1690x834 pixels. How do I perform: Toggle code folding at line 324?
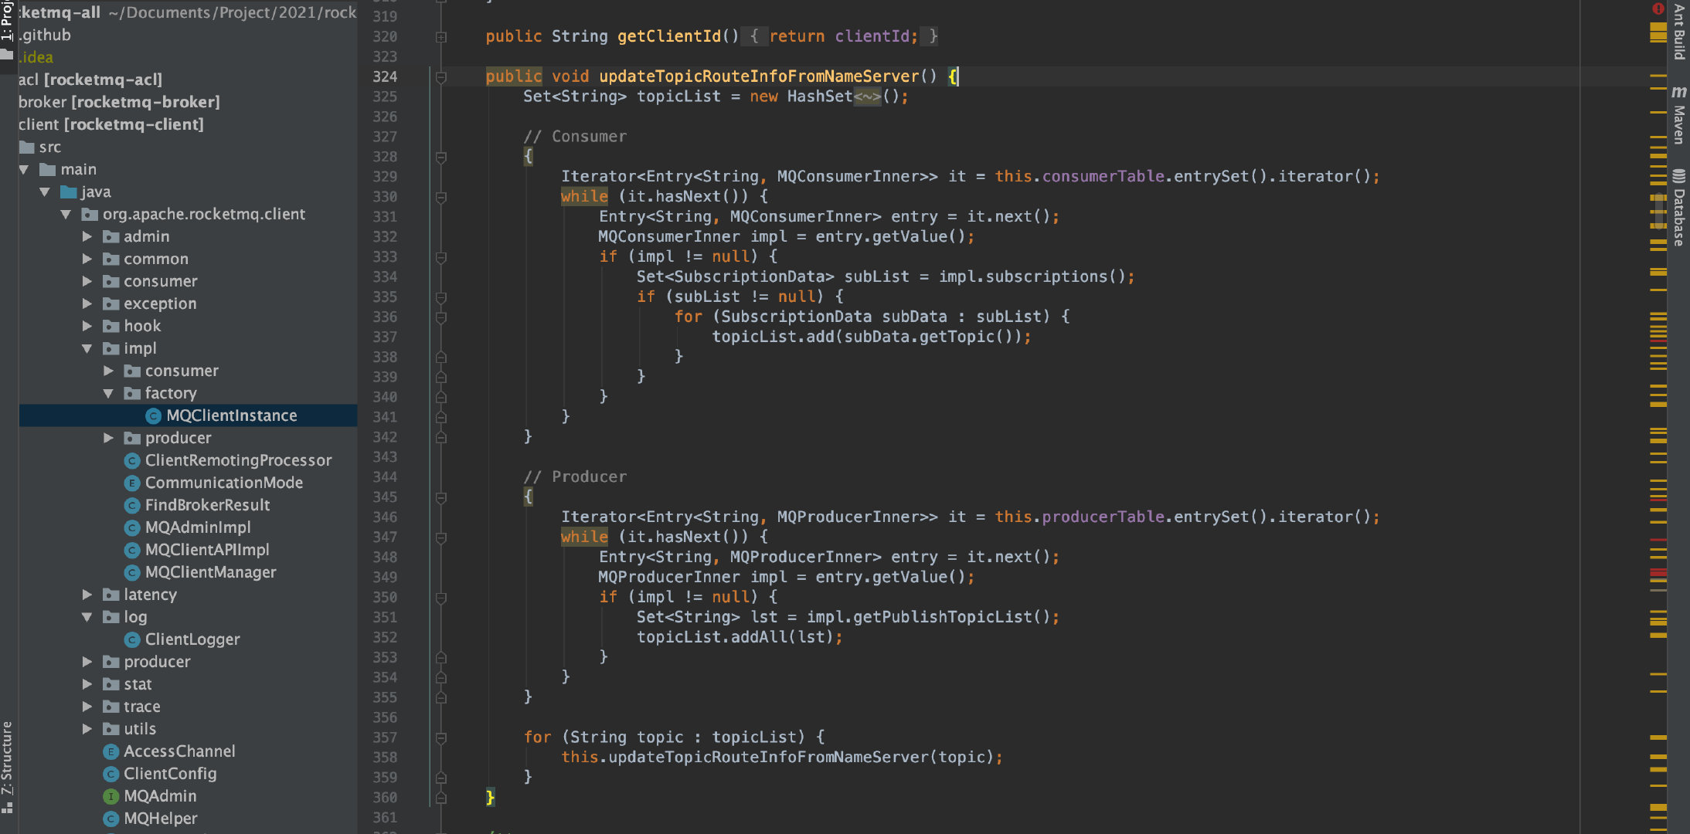pos(441,76)
